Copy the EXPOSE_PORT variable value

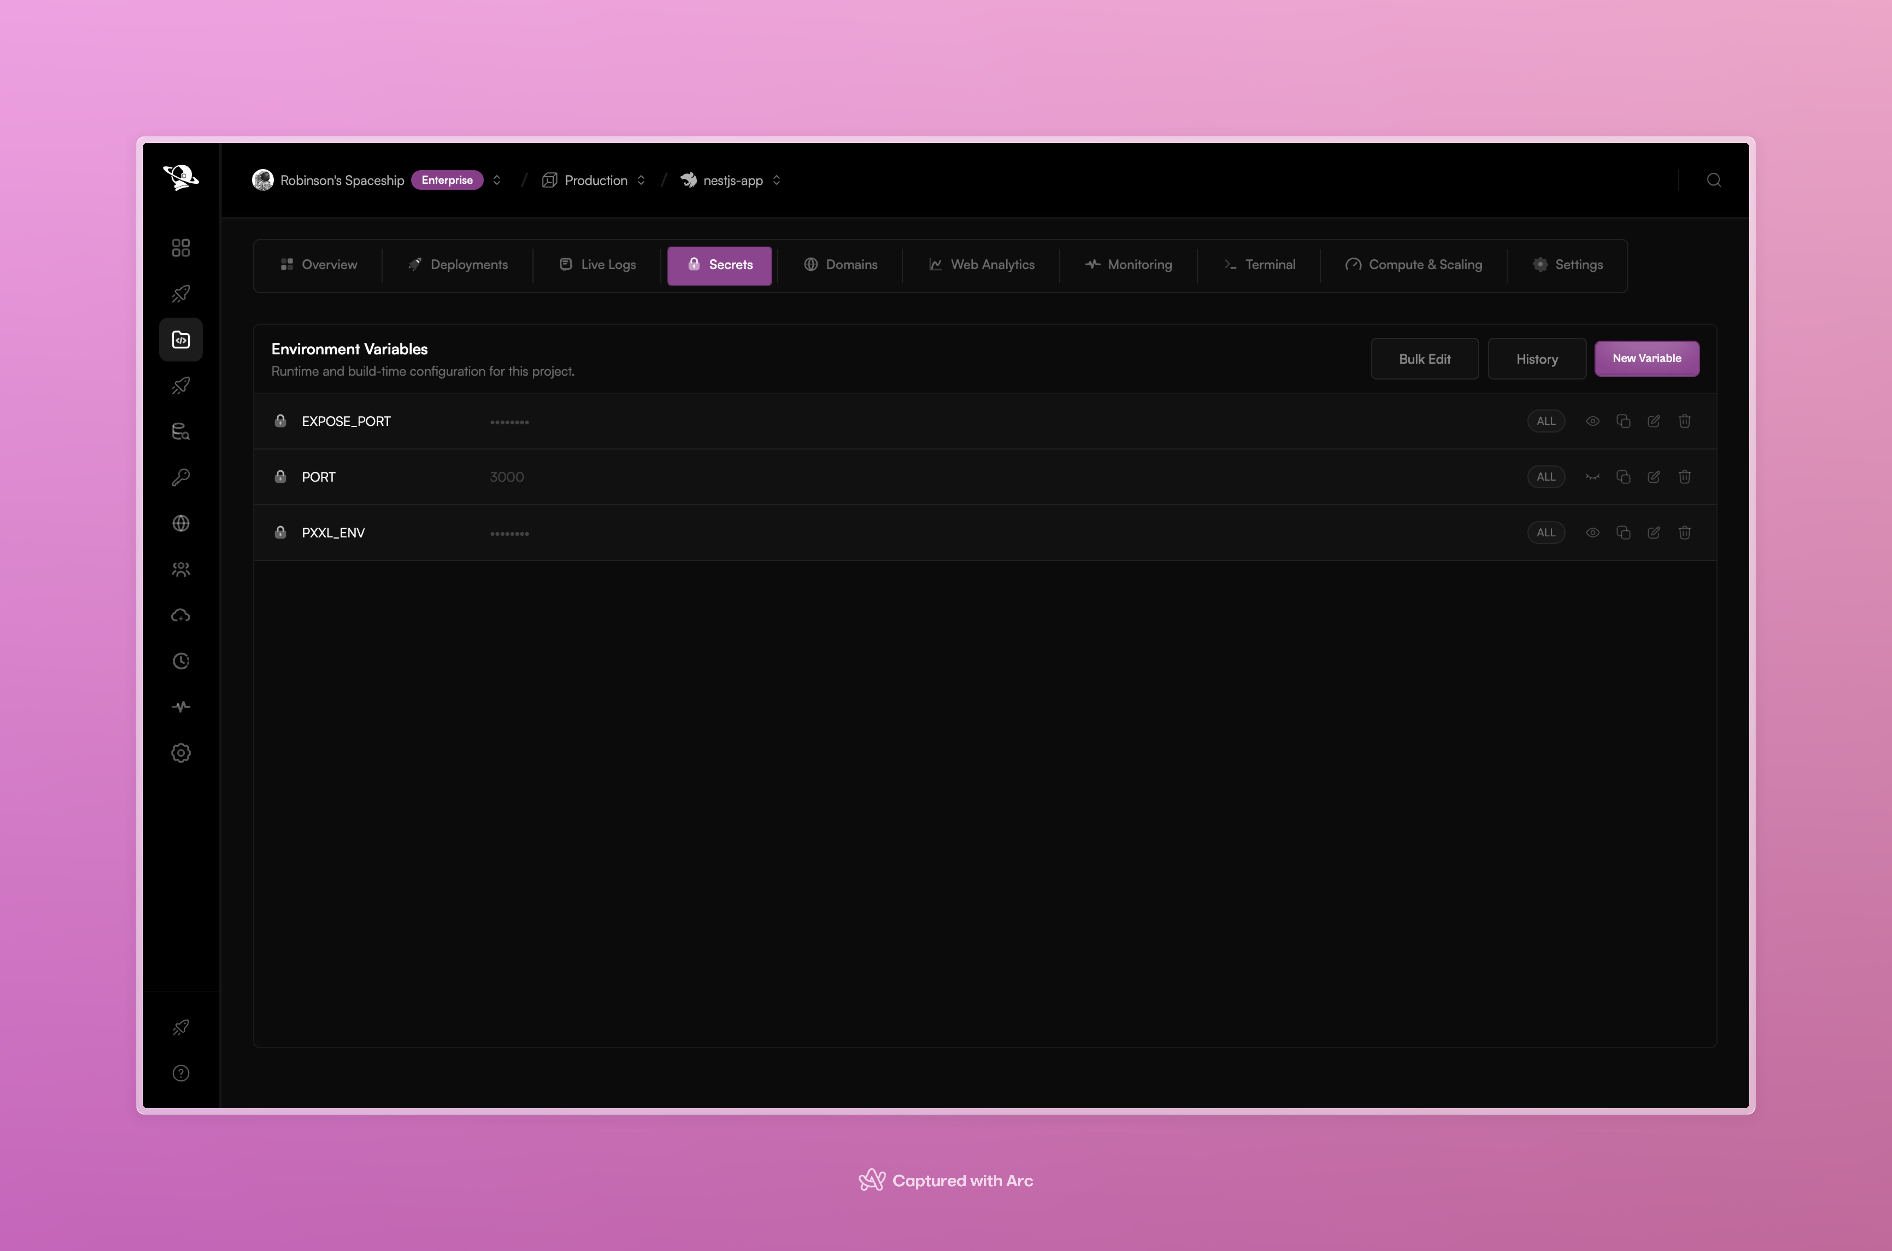[1623, 421]
